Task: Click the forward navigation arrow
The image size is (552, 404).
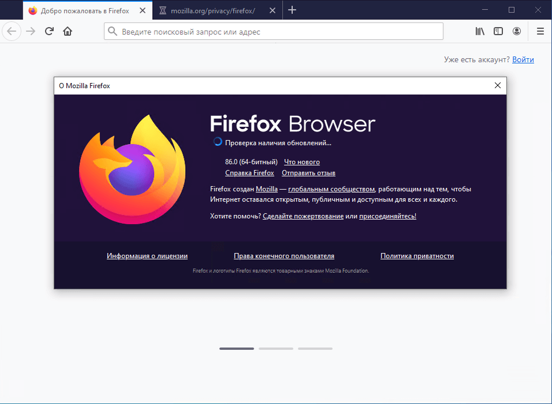Action: point(30,31)
